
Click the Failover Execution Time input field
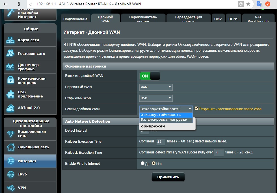click(161, 141)
